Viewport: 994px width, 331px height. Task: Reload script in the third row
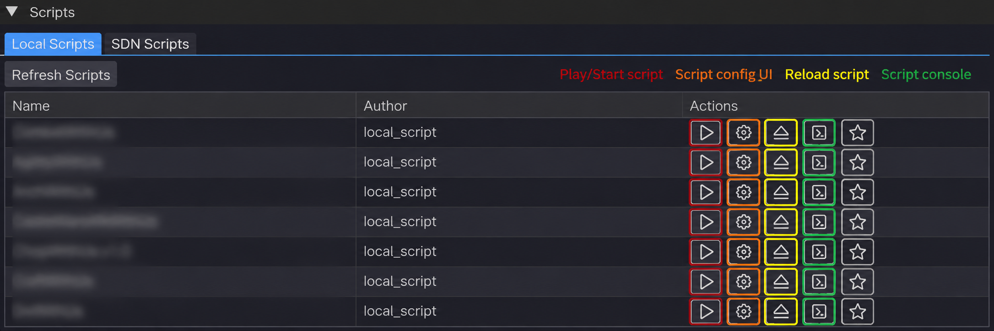781,192
